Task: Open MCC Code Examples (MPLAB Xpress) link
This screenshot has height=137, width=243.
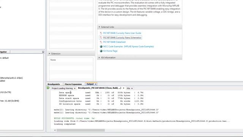Action: [x=128, y=46]
